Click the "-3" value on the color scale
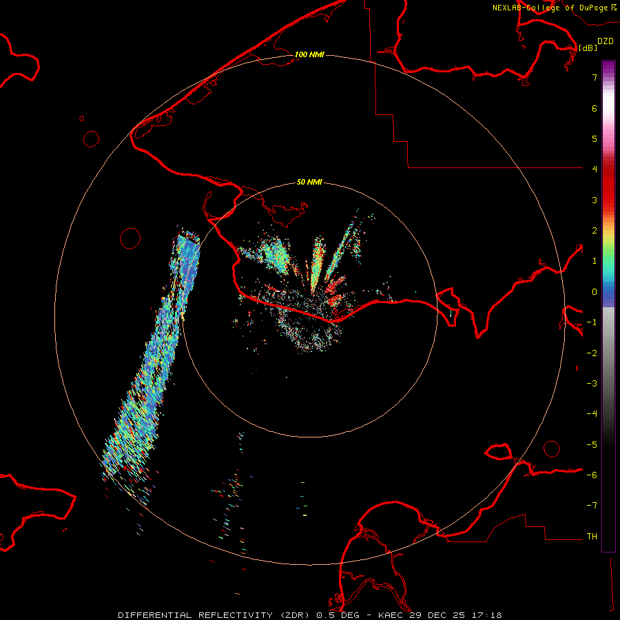Image resolution: width=620 pixels, height=620 pixels. tap(592, 384)
